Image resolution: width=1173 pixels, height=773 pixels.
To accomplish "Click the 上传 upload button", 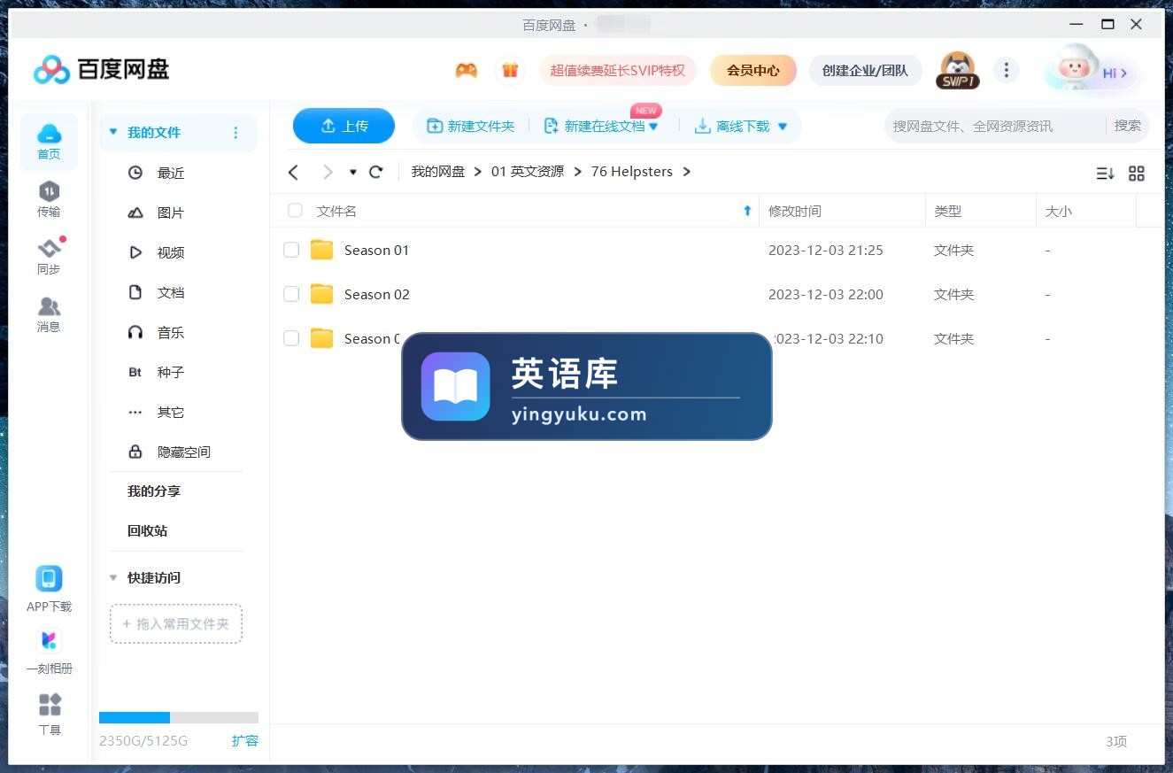I will [x=343, y=126].
